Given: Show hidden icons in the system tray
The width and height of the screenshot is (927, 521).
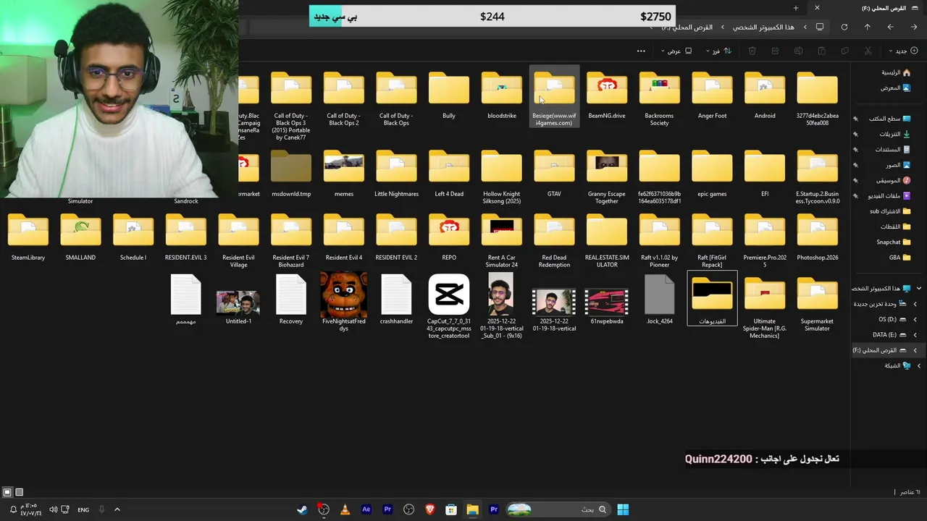Looking at the screenshot, I should 117,509.
